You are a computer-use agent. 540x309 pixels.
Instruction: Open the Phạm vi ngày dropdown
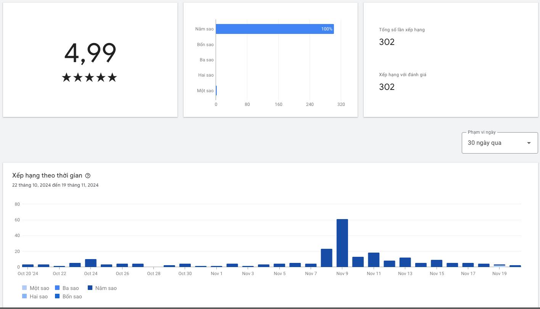500,143
